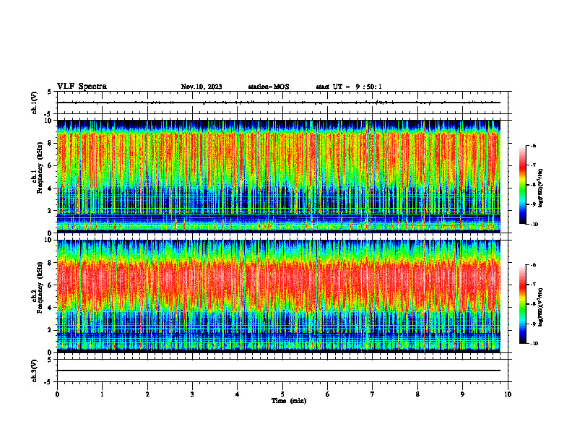
Task: Click the "ch.1(V)" axis label
Action: [34, 103]
